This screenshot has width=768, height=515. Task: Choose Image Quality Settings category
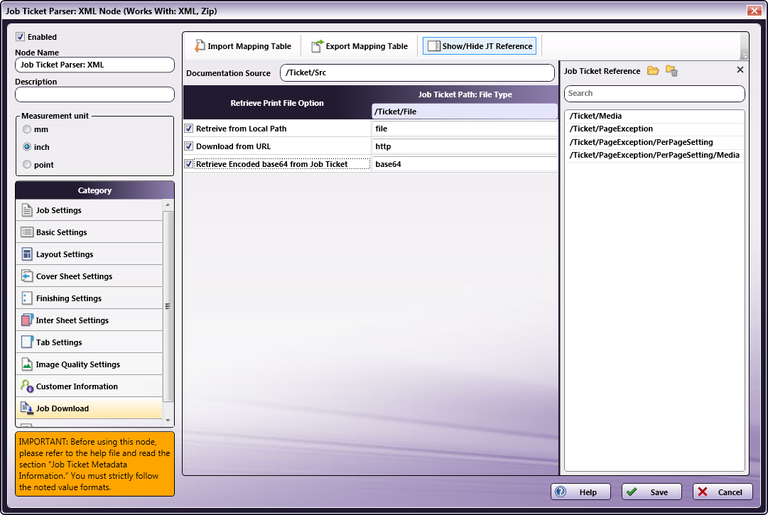89,364
